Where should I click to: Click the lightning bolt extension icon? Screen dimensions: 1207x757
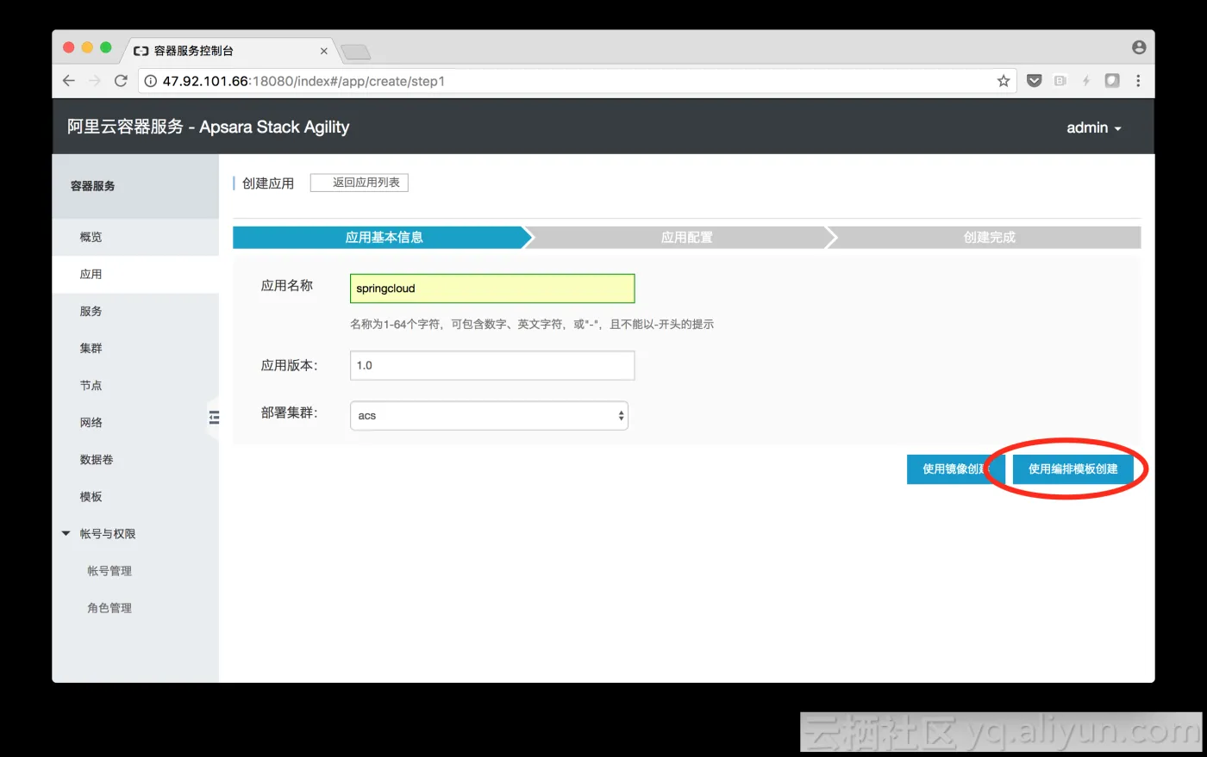click(x=1086, y=81)
